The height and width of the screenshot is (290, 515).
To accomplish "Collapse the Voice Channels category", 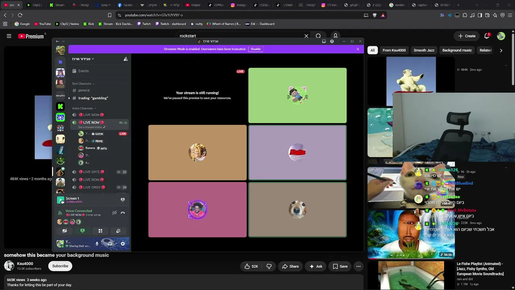I will pyautogui.click(x=84, y=108).
